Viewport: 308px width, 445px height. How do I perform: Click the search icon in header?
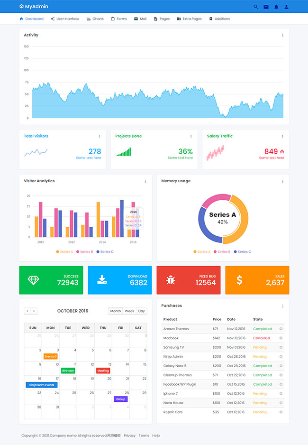tap(256, 7)
